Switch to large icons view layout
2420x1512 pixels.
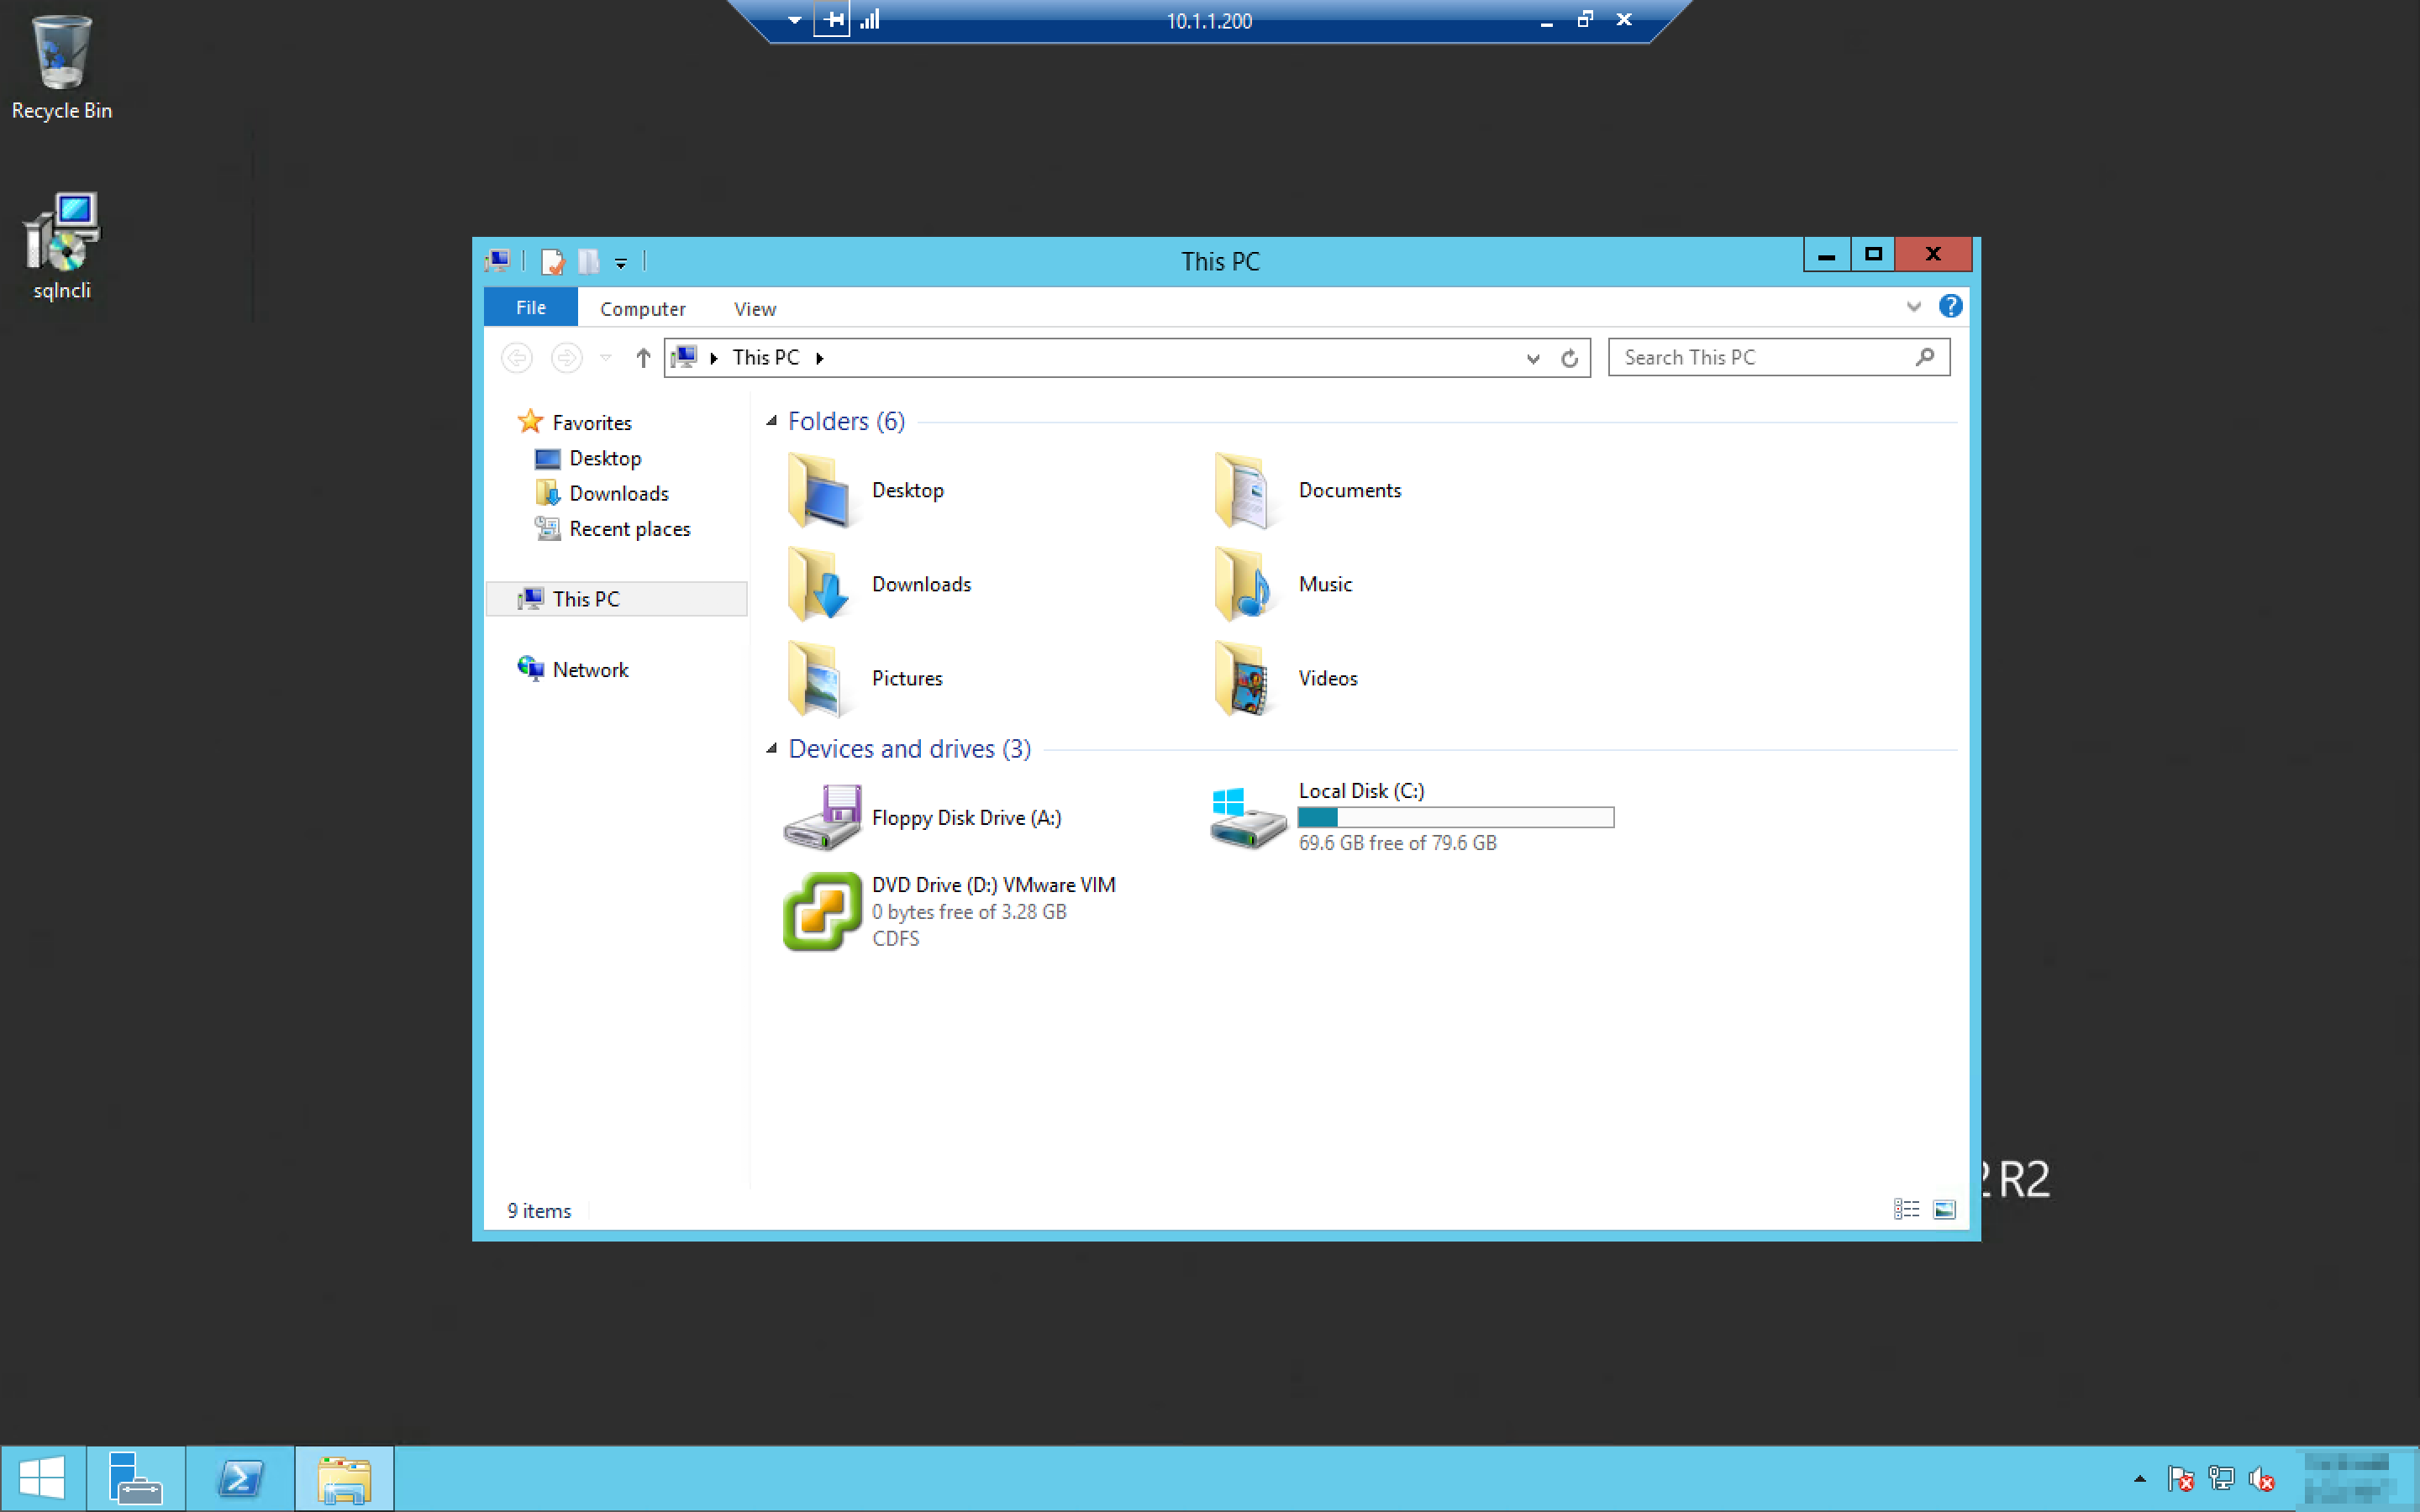point(1944,1210)
